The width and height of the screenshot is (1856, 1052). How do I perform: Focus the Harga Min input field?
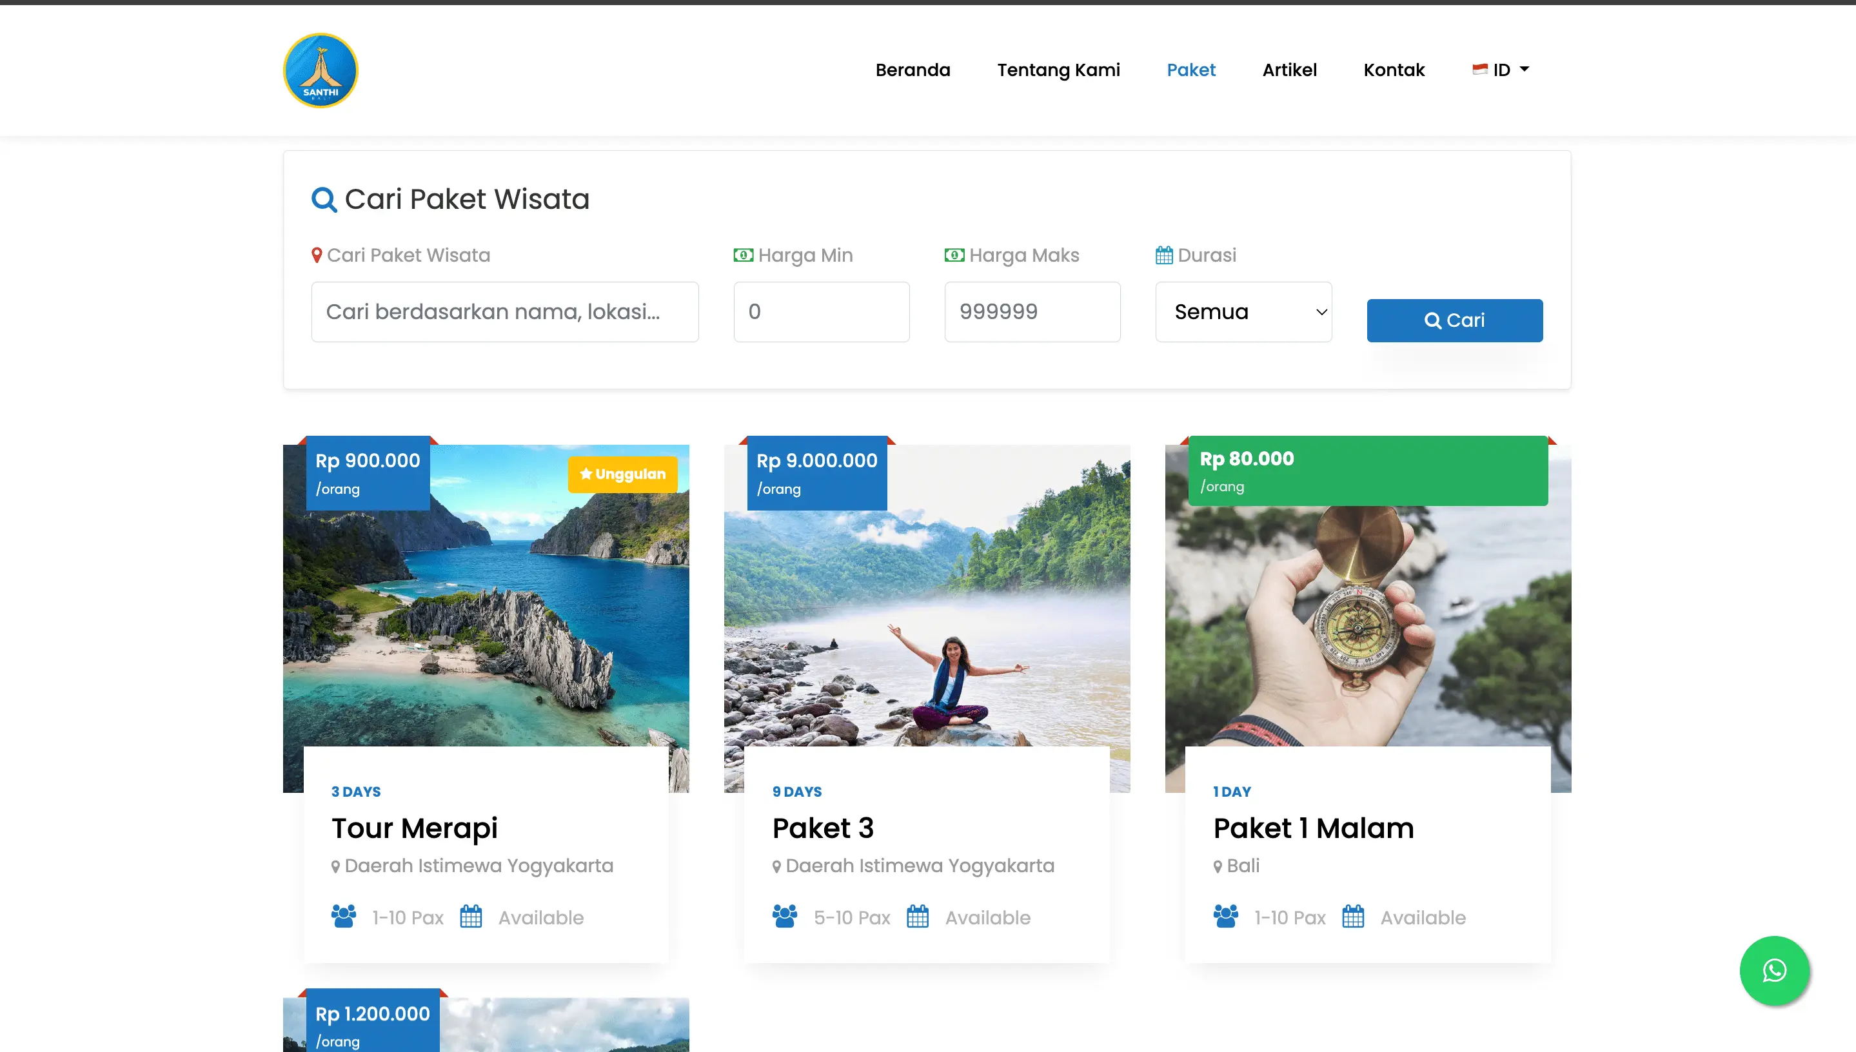tap(821, 312)
